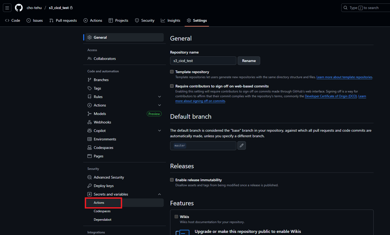Expand the Copilot section chevron
Screen dimensions: 390x235
[x=159, y=131]
